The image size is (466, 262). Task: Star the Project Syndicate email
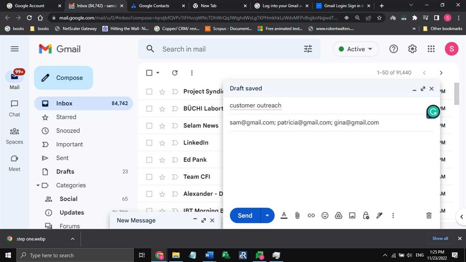pyautogui.click(x=162, y=92)
